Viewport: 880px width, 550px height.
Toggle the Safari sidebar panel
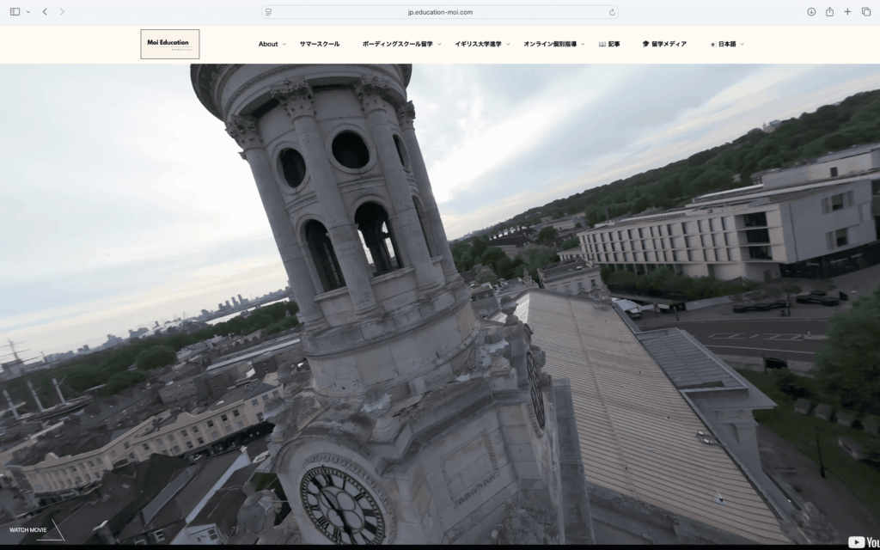coord(15,12)
